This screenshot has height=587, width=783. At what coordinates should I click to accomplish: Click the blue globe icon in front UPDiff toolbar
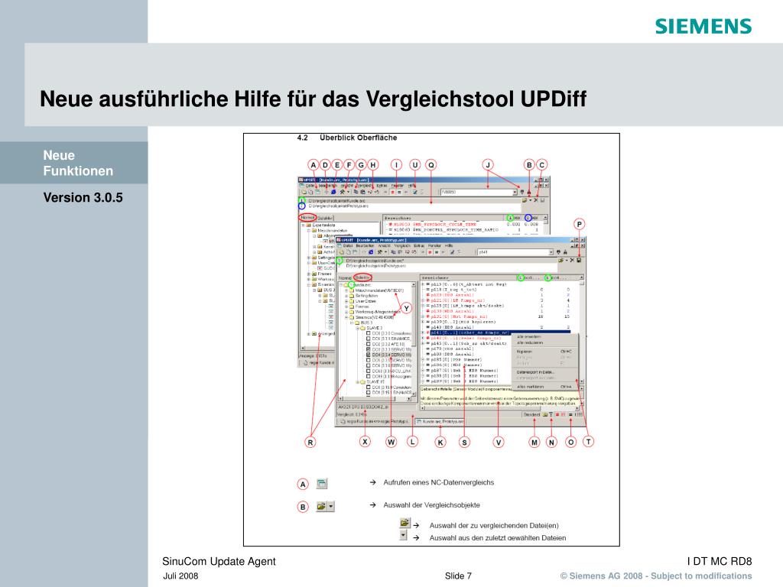coord(371,252)
